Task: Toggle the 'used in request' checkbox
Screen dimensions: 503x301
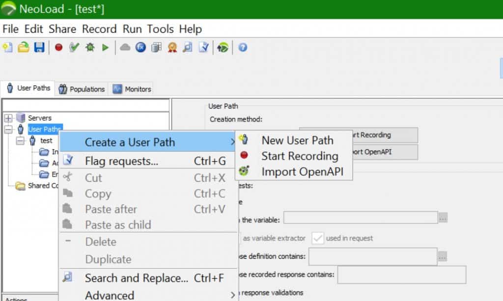Action: 317,238
